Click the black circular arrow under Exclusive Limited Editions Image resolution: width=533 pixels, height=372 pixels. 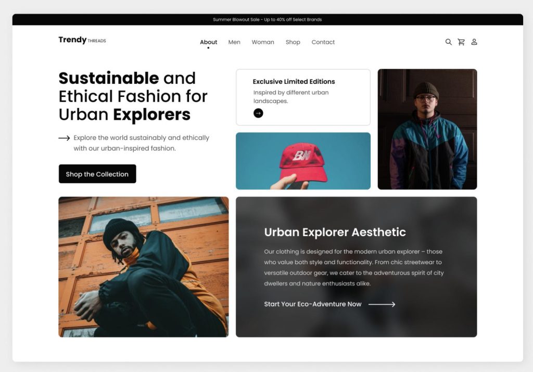(x=258, y=113)
